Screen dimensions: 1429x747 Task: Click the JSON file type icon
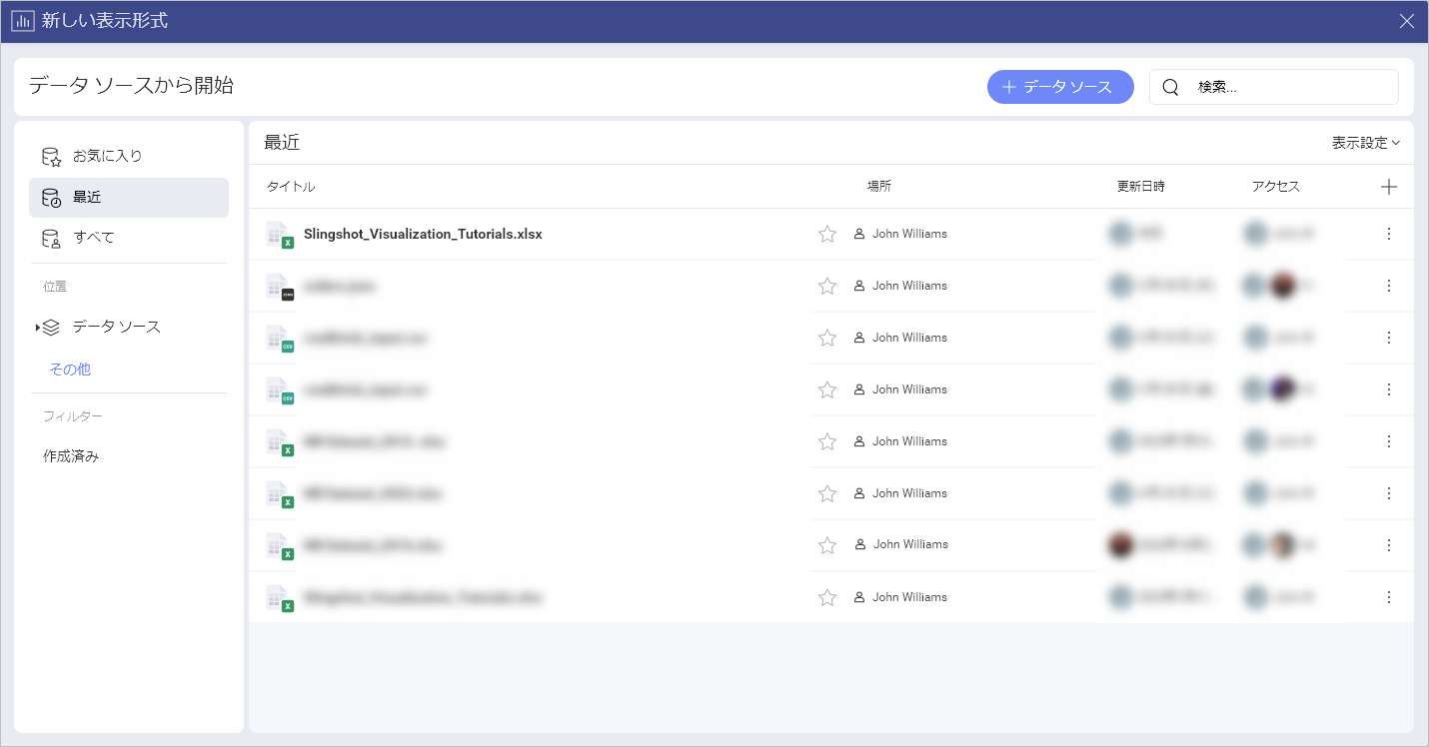[280, 287]
